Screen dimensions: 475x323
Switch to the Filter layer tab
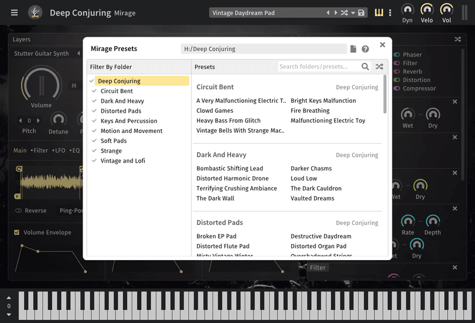(40, 151)
